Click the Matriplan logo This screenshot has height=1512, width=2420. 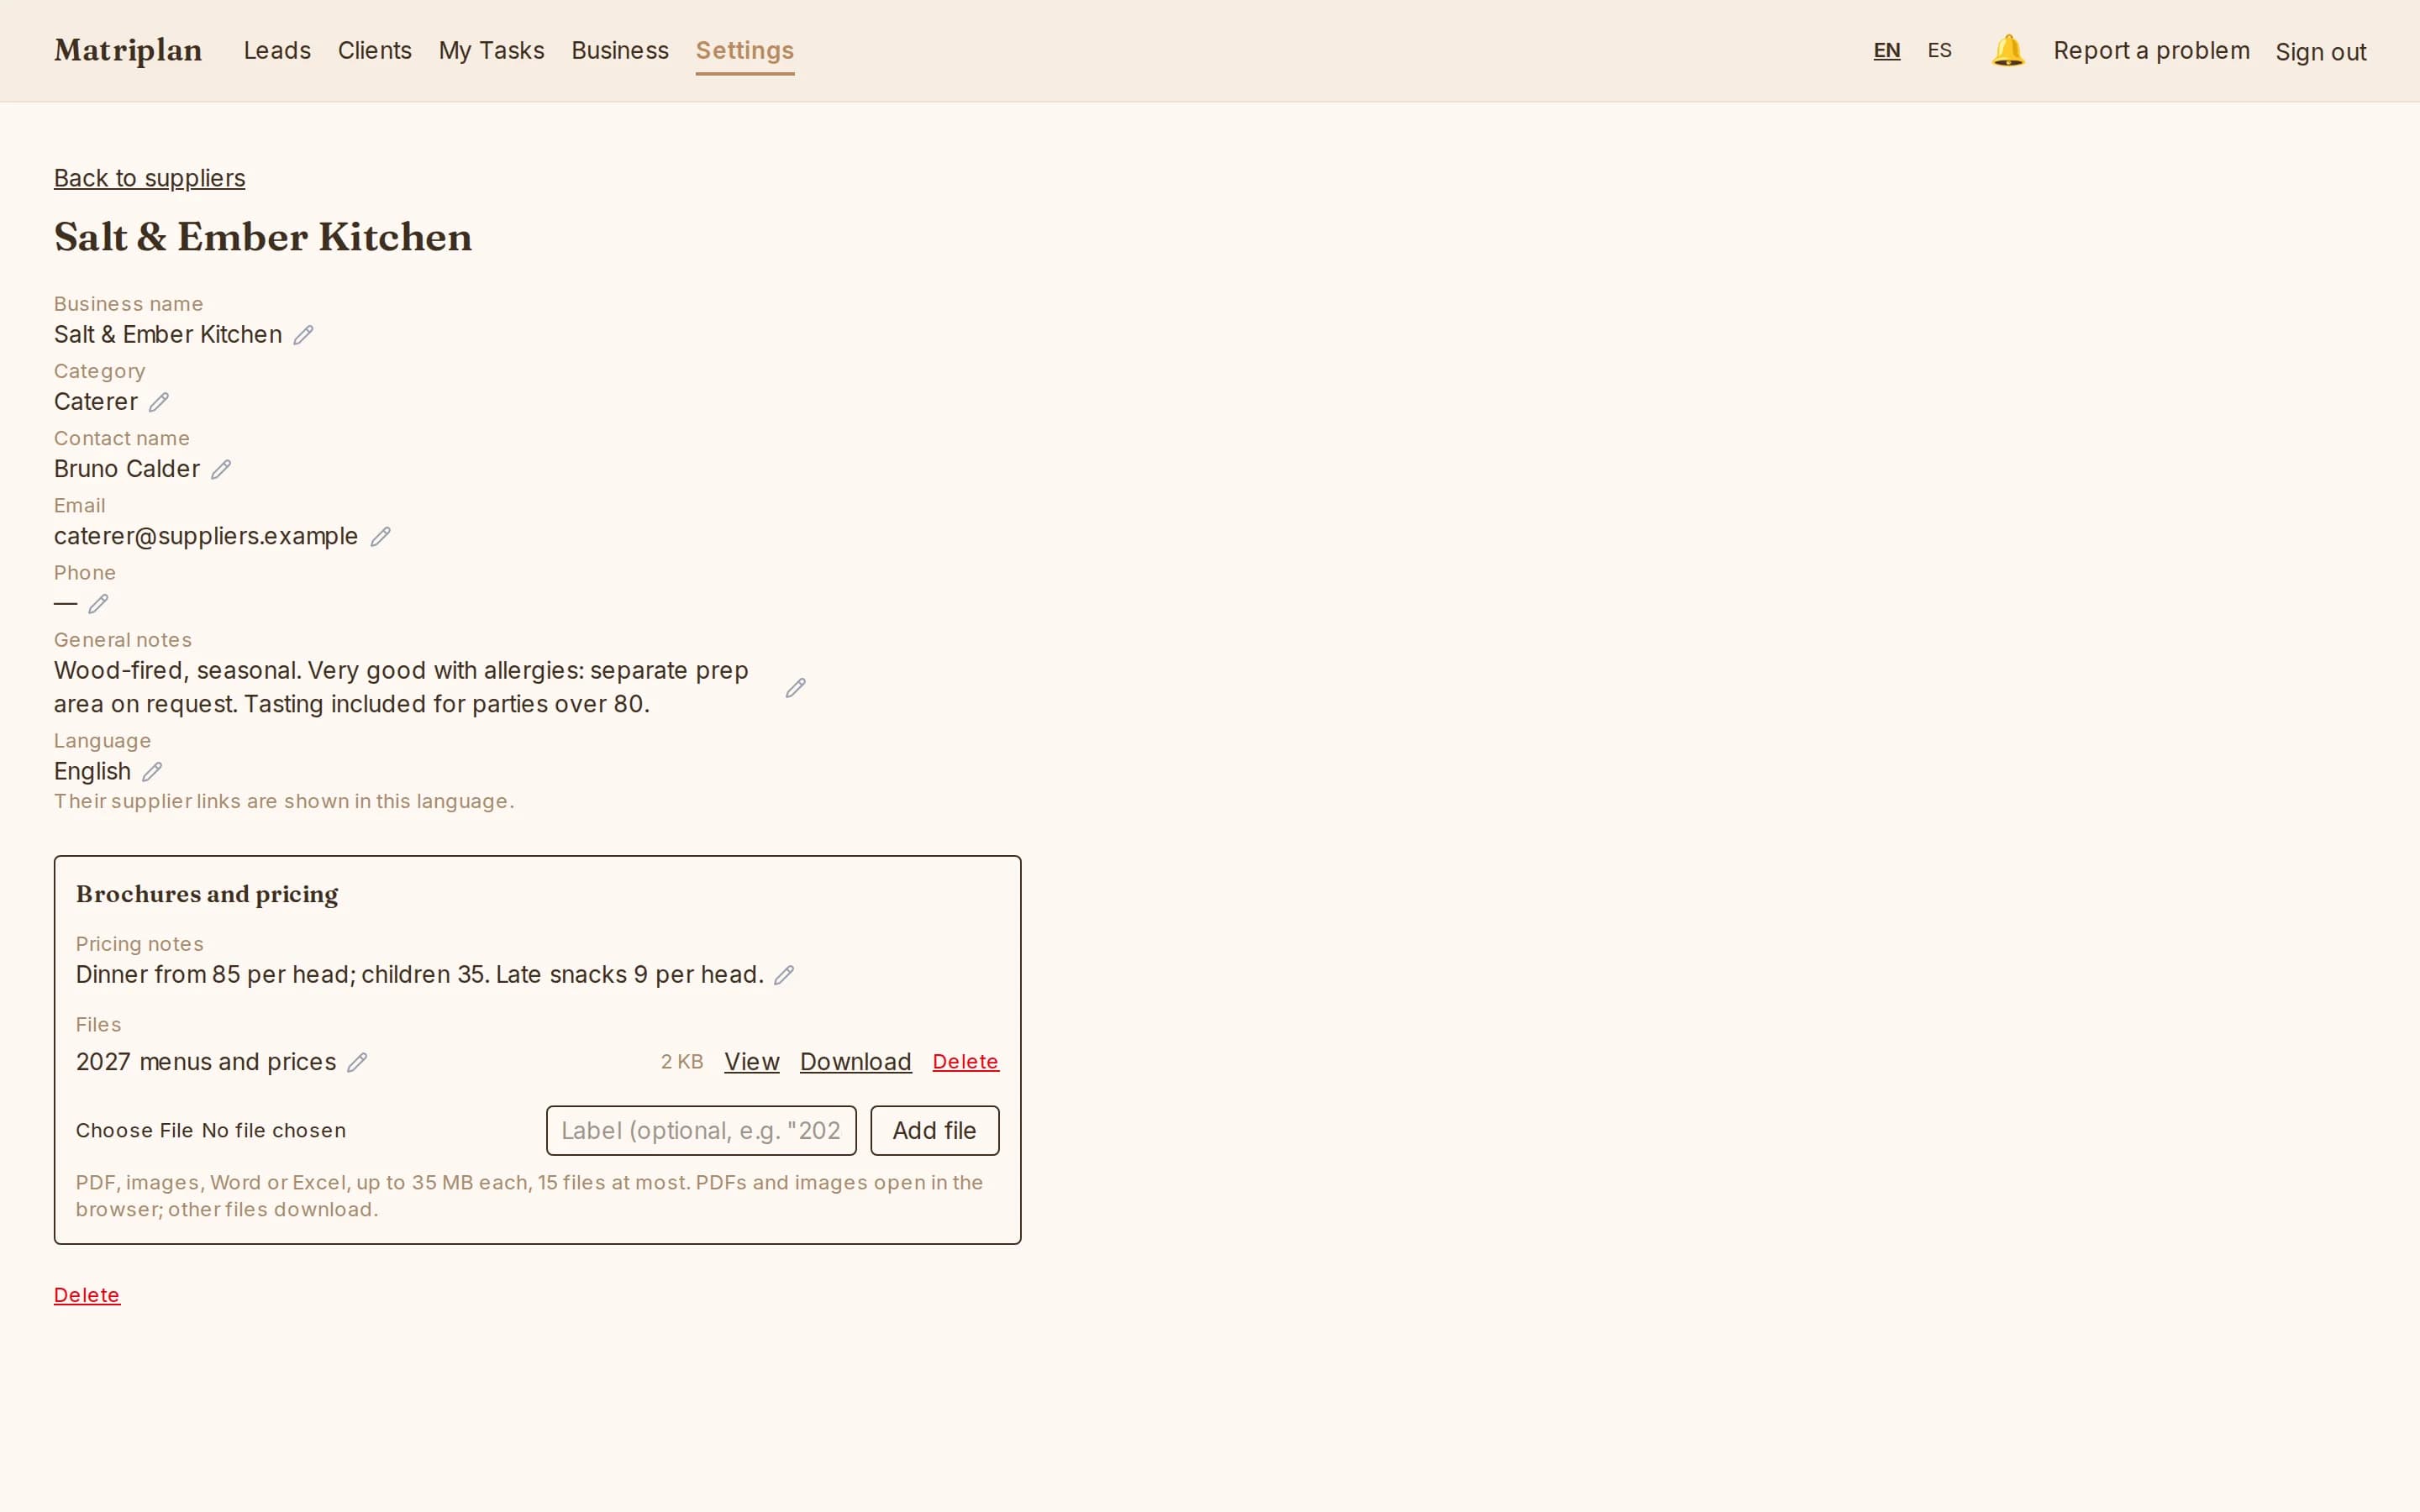pos(128,50)
